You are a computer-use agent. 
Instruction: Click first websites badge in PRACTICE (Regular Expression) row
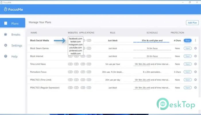pyautogui.click(x=70, y=88)
